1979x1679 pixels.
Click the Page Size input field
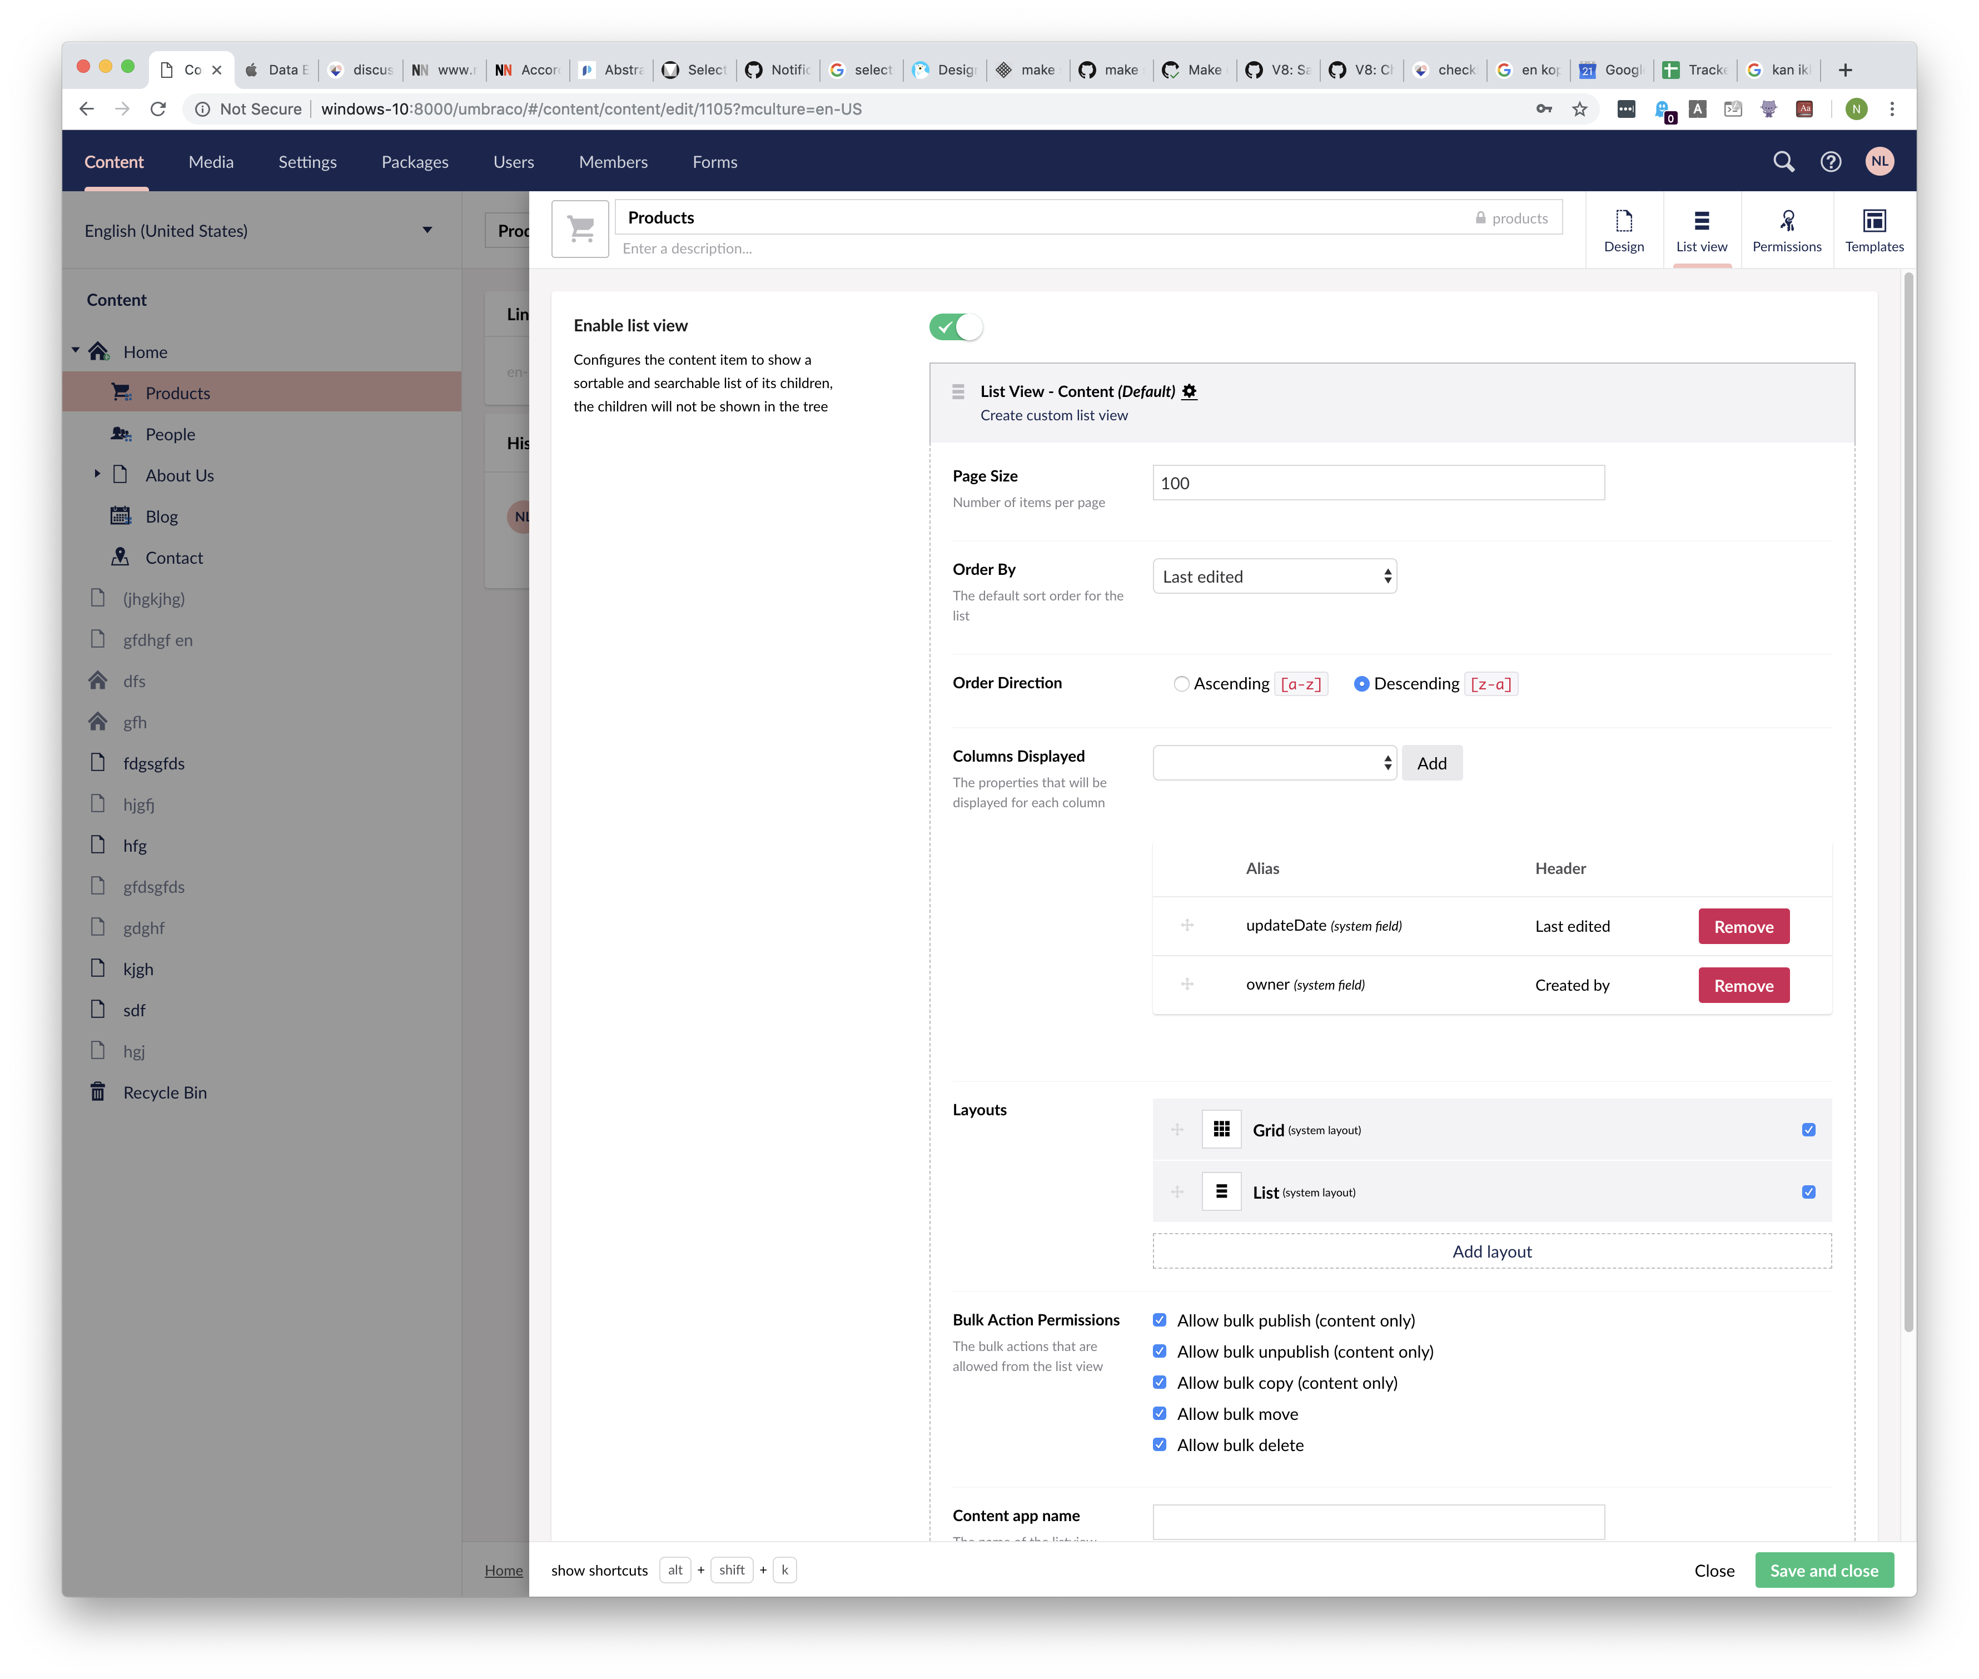coord(1378,483)
